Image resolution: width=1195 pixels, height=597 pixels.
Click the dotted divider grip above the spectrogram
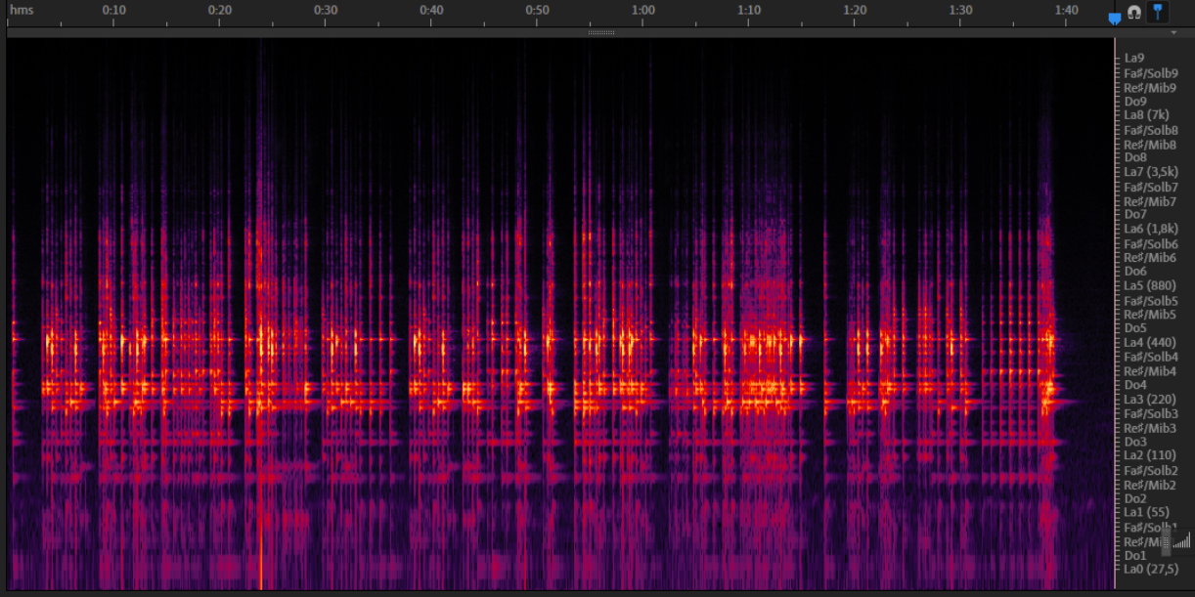[600, 32]
